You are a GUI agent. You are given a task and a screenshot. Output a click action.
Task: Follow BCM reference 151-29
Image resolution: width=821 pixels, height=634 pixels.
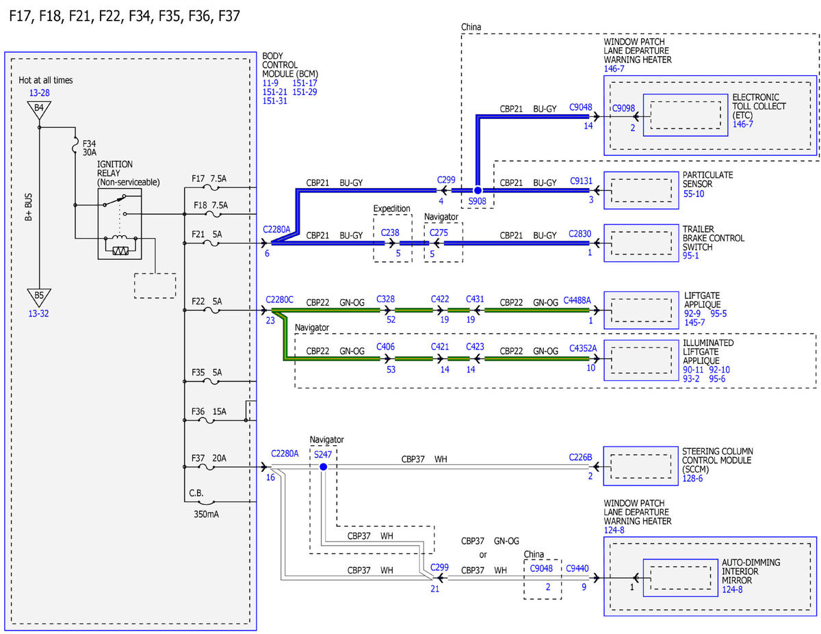304,92
